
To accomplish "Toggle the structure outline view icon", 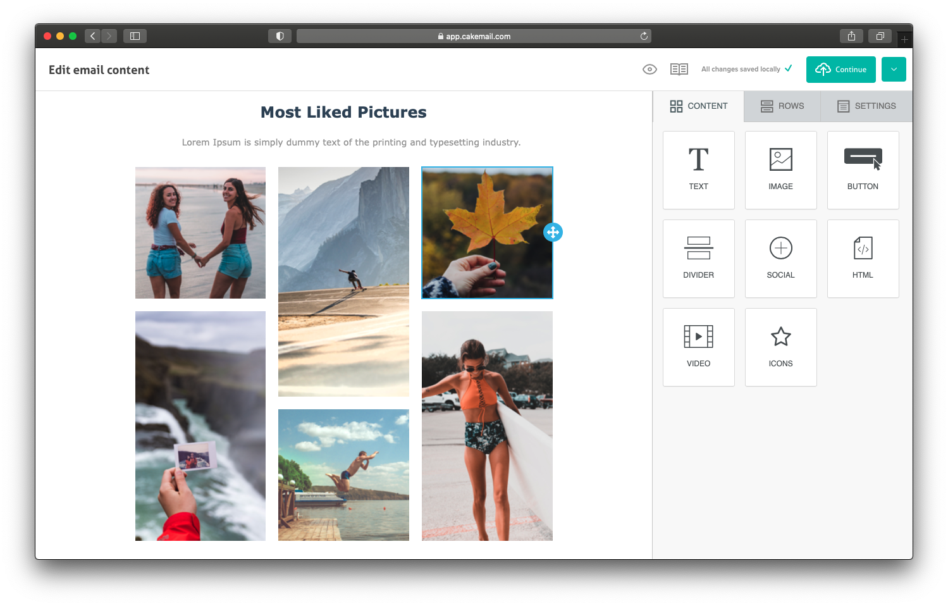I will tap(679, 70).
